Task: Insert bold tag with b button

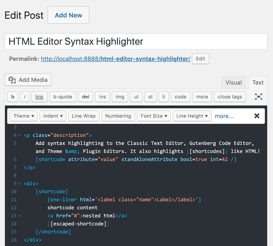Action: coord(13,97)
